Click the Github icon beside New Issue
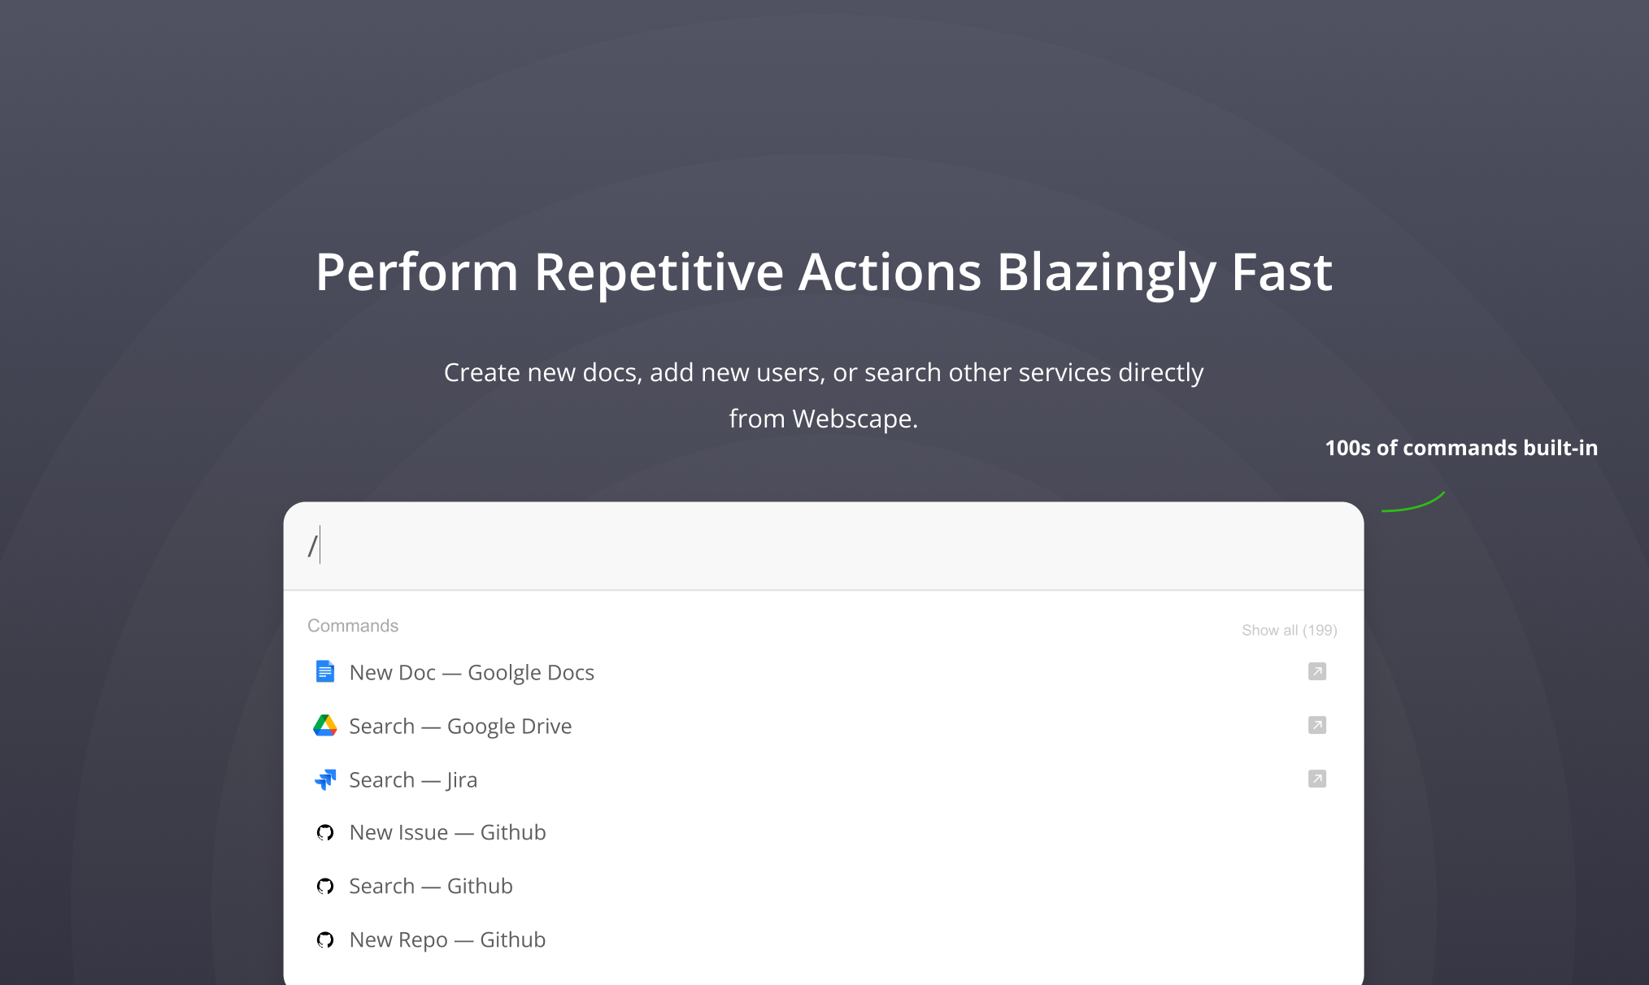 point(325,832)
